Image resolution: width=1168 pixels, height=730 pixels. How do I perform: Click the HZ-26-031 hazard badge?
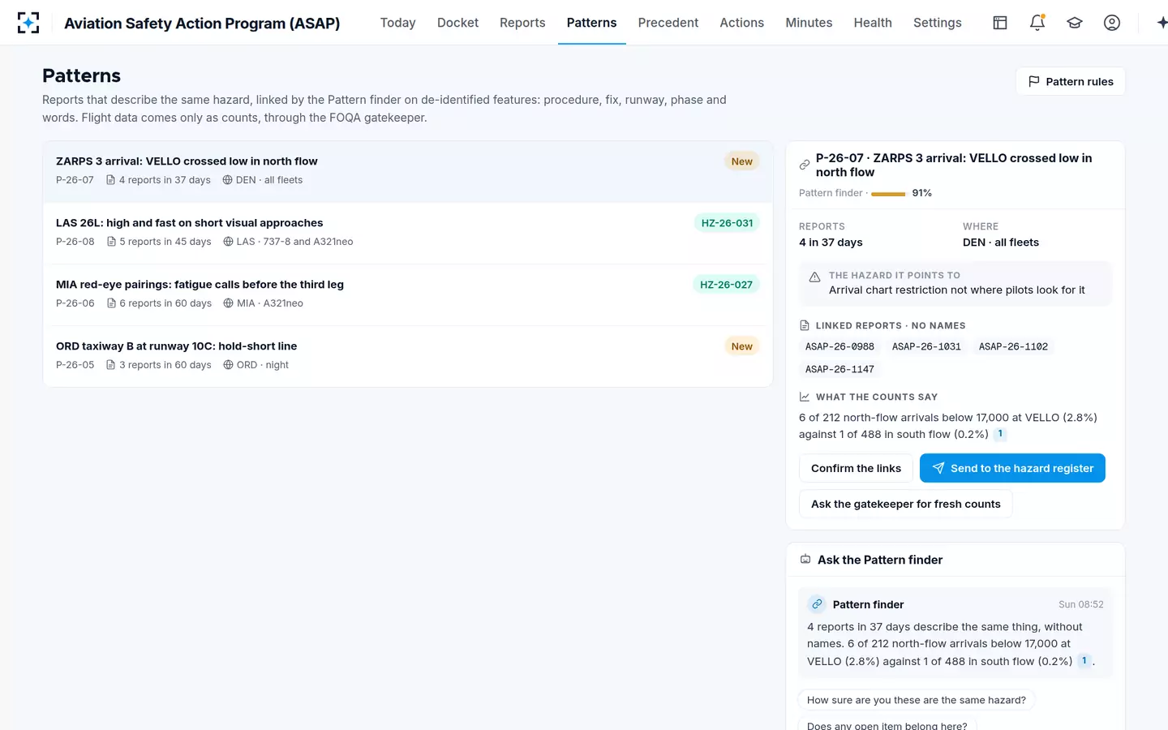[x=727, y=223]
